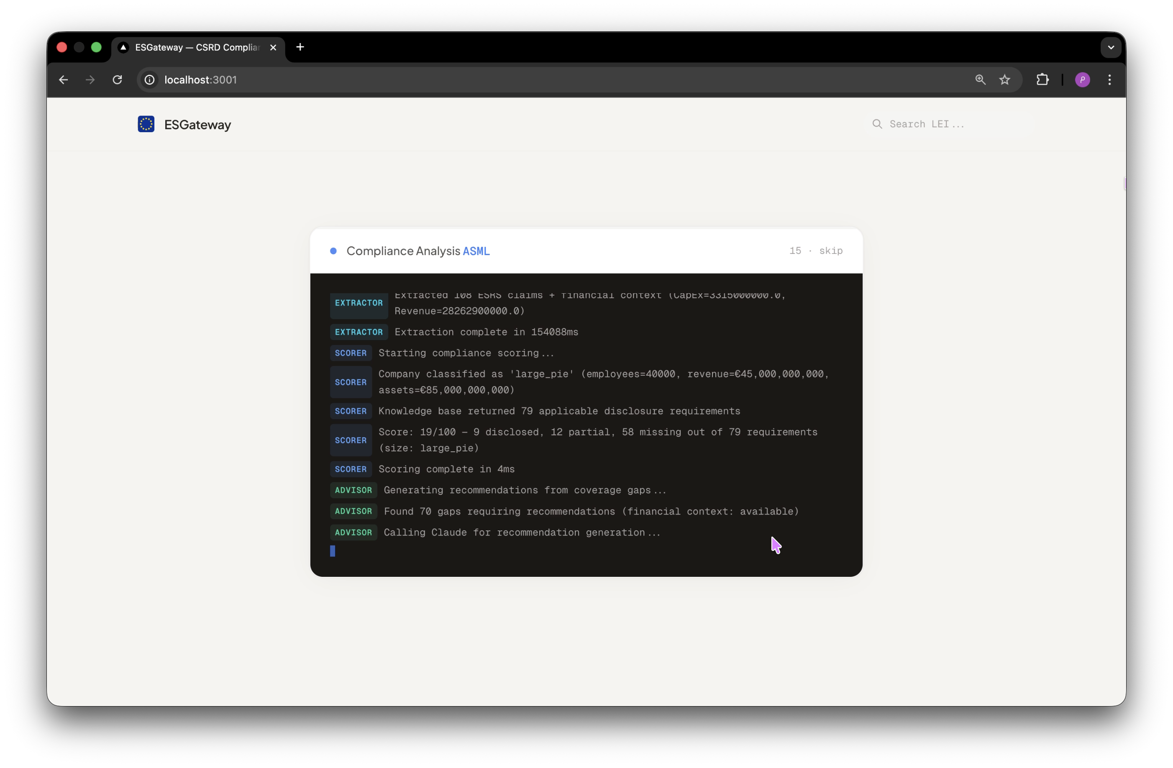Focus the Search LEI input field
The image size is (1173, 768).
coord(936,124)
